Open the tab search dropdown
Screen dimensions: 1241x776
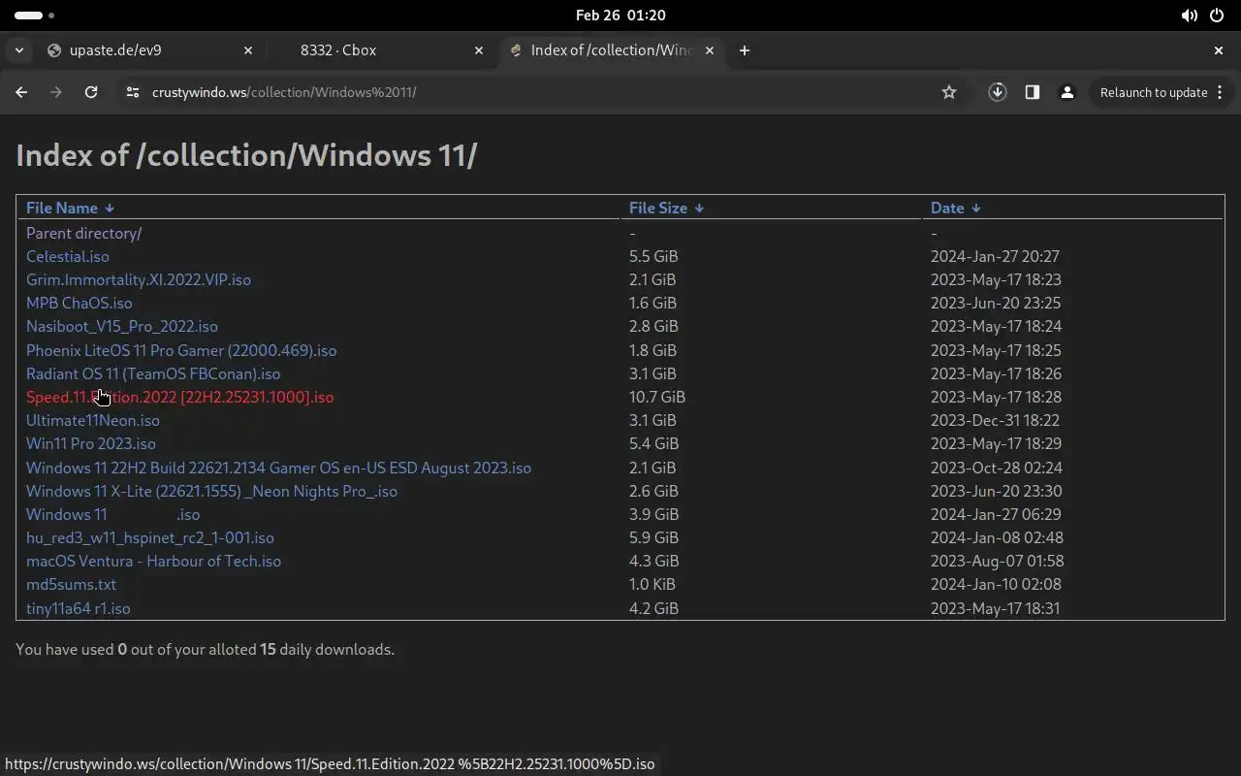click(19, 50)
